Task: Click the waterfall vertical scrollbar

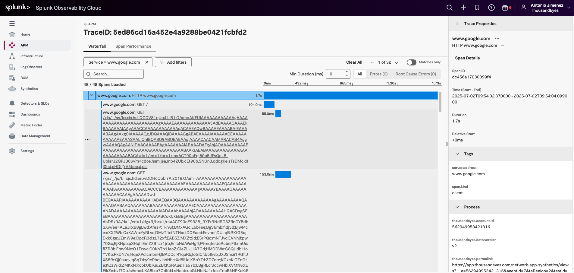Action: pyautogui.click(x=440, y=102)
